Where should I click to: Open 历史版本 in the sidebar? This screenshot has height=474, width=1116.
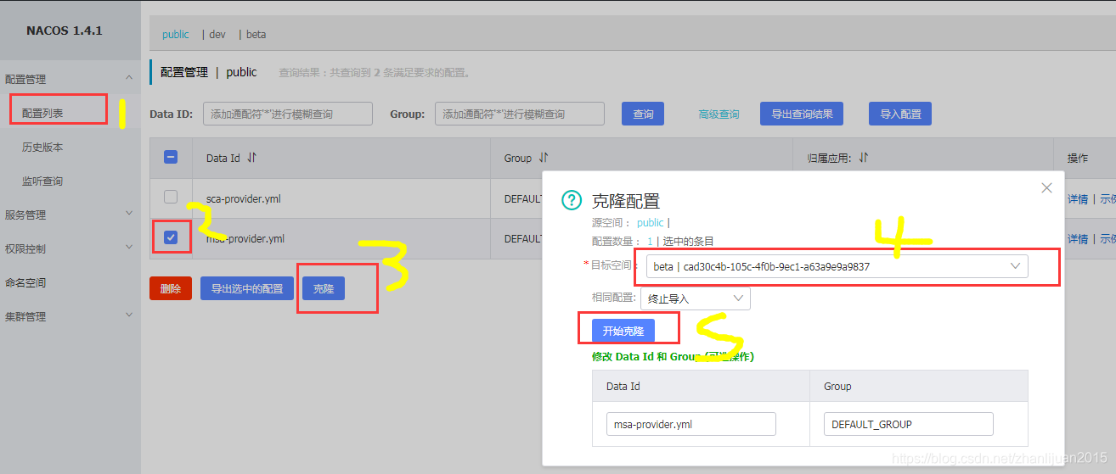42,147
